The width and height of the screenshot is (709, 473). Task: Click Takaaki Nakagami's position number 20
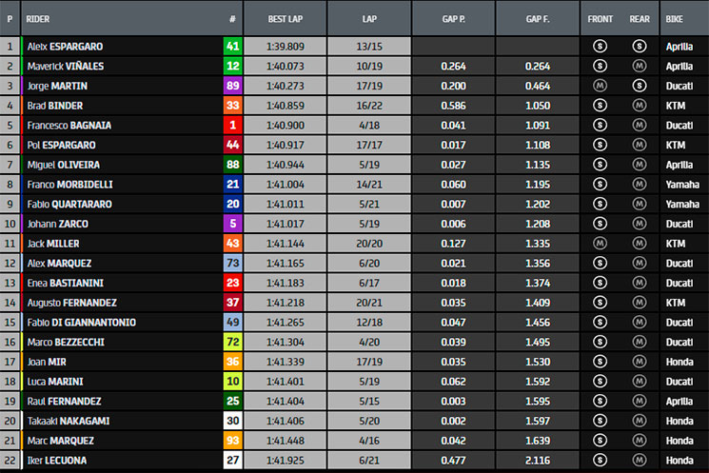click(x=10, y=421)
